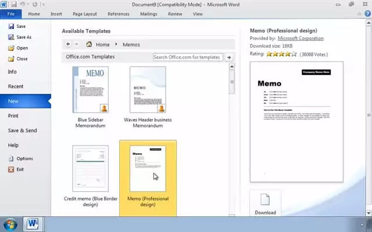Screen dimensions: 372x232
Task: Click the Windows Start orb
Action: (10, 224)
